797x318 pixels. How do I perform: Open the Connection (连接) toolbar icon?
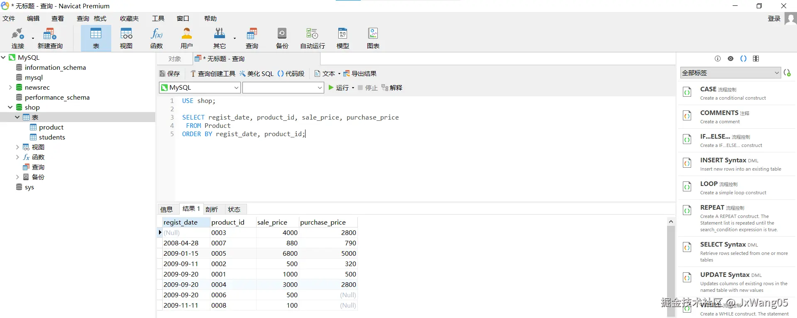click(18, 38)
